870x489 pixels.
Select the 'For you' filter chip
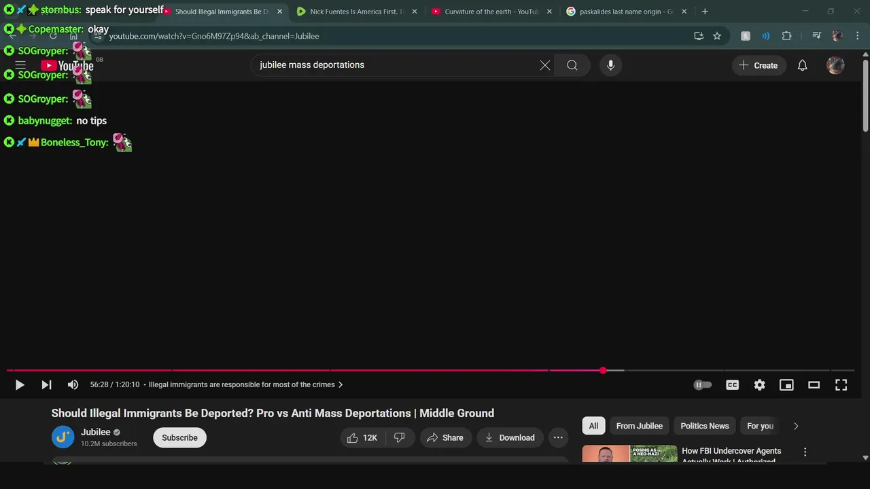[759, 426]
